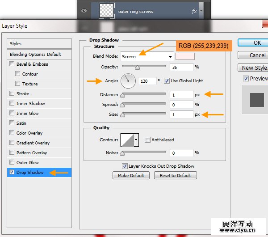Enable the Bevel & Emboss checkbox
This screenshot has width=268, height=237.
(12, 64)
